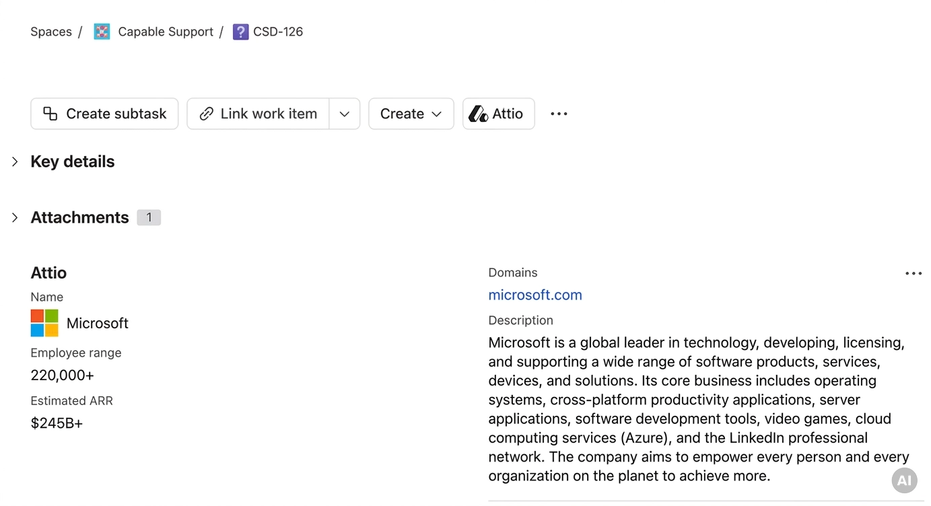Open the CSD-126 breadcrumb link
The width and height of the screenshot is (931, 506).
pos(278,32)
